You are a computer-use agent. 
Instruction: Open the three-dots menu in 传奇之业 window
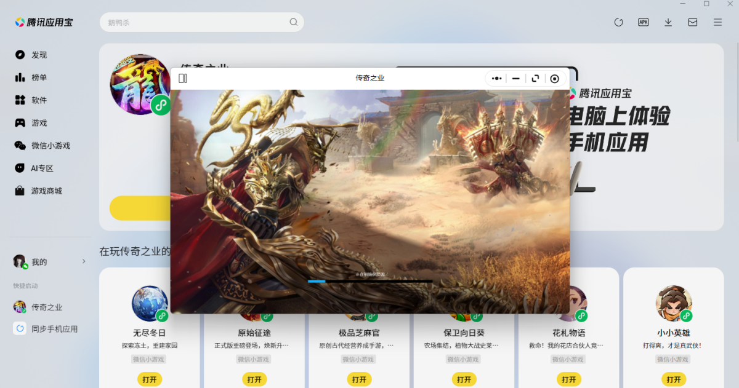(x=497, y=79)
